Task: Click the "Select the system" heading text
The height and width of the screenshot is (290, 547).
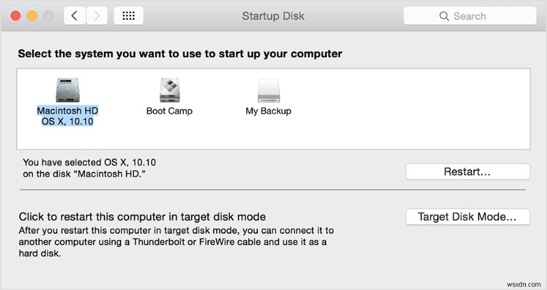Action: click(x=180, y=53)
